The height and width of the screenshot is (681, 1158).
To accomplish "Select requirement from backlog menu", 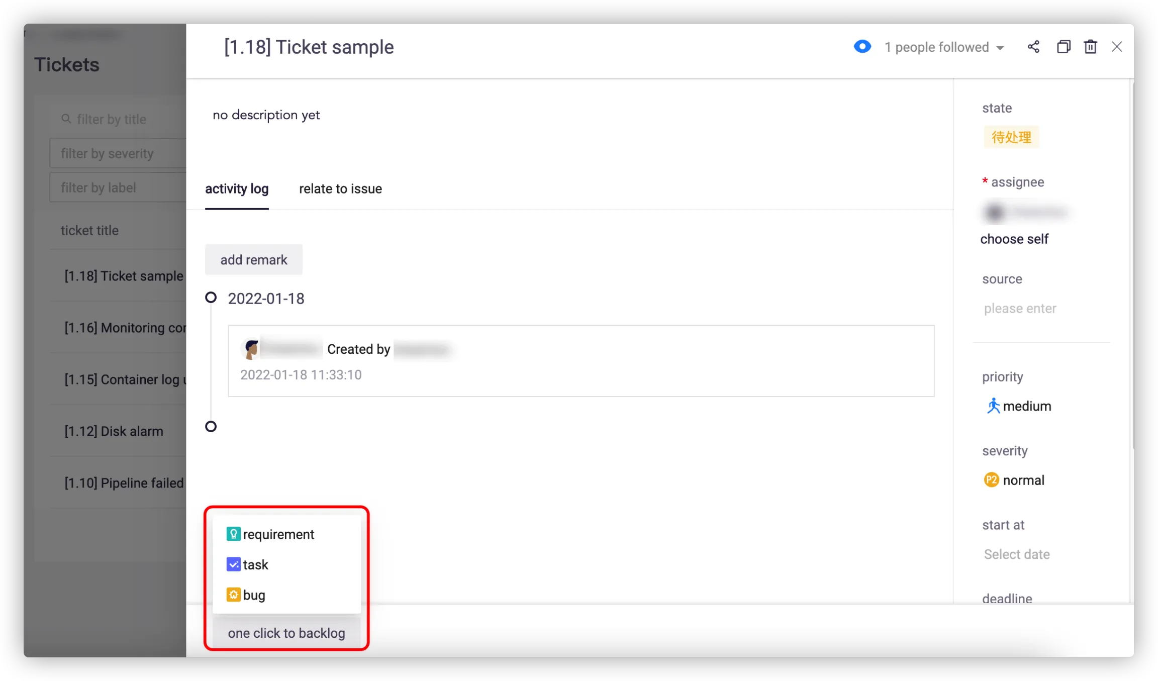I will pos(278,534).
